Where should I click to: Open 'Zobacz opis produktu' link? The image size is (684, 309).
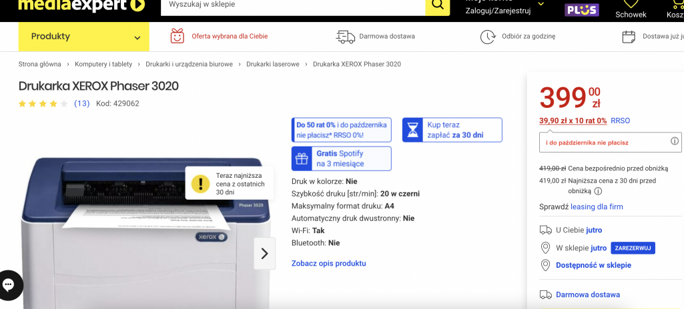328,263
